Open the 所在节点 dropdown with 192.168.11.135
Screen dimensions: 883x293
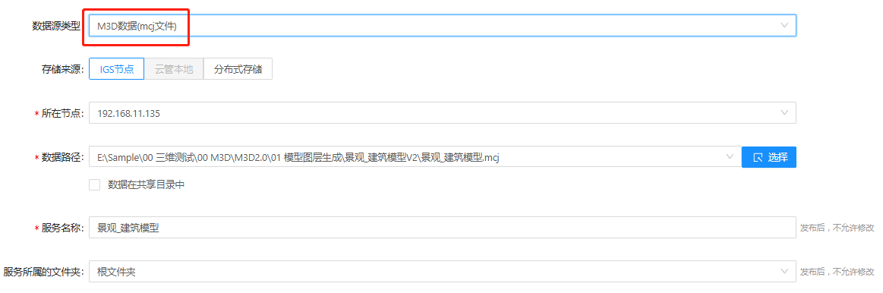(442, 112)
